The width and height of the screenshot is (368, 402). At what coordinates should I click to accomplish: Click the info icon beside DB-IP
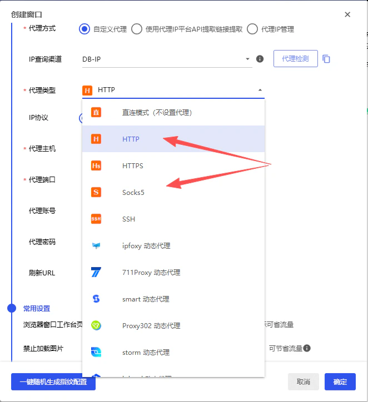coord(260,59)
